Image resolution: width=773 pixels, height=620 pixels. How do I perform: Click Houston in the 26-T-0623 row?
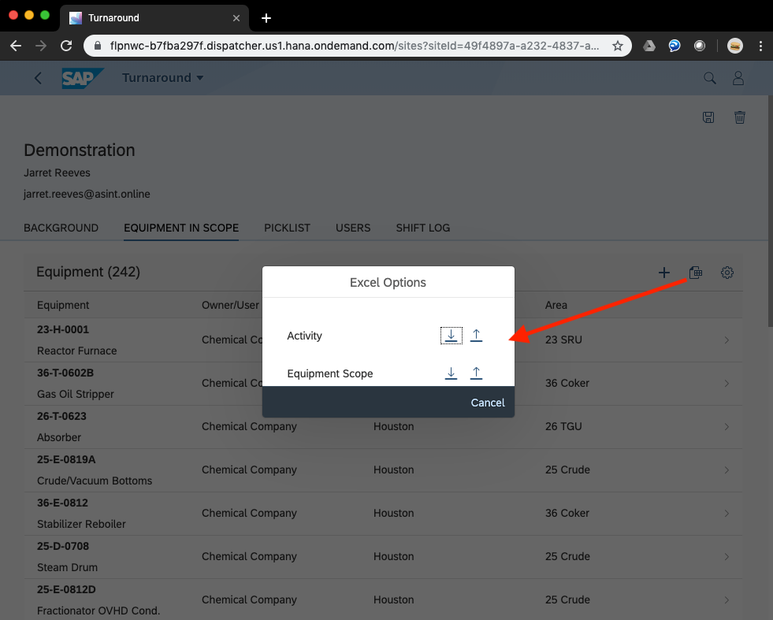(393, 426)
